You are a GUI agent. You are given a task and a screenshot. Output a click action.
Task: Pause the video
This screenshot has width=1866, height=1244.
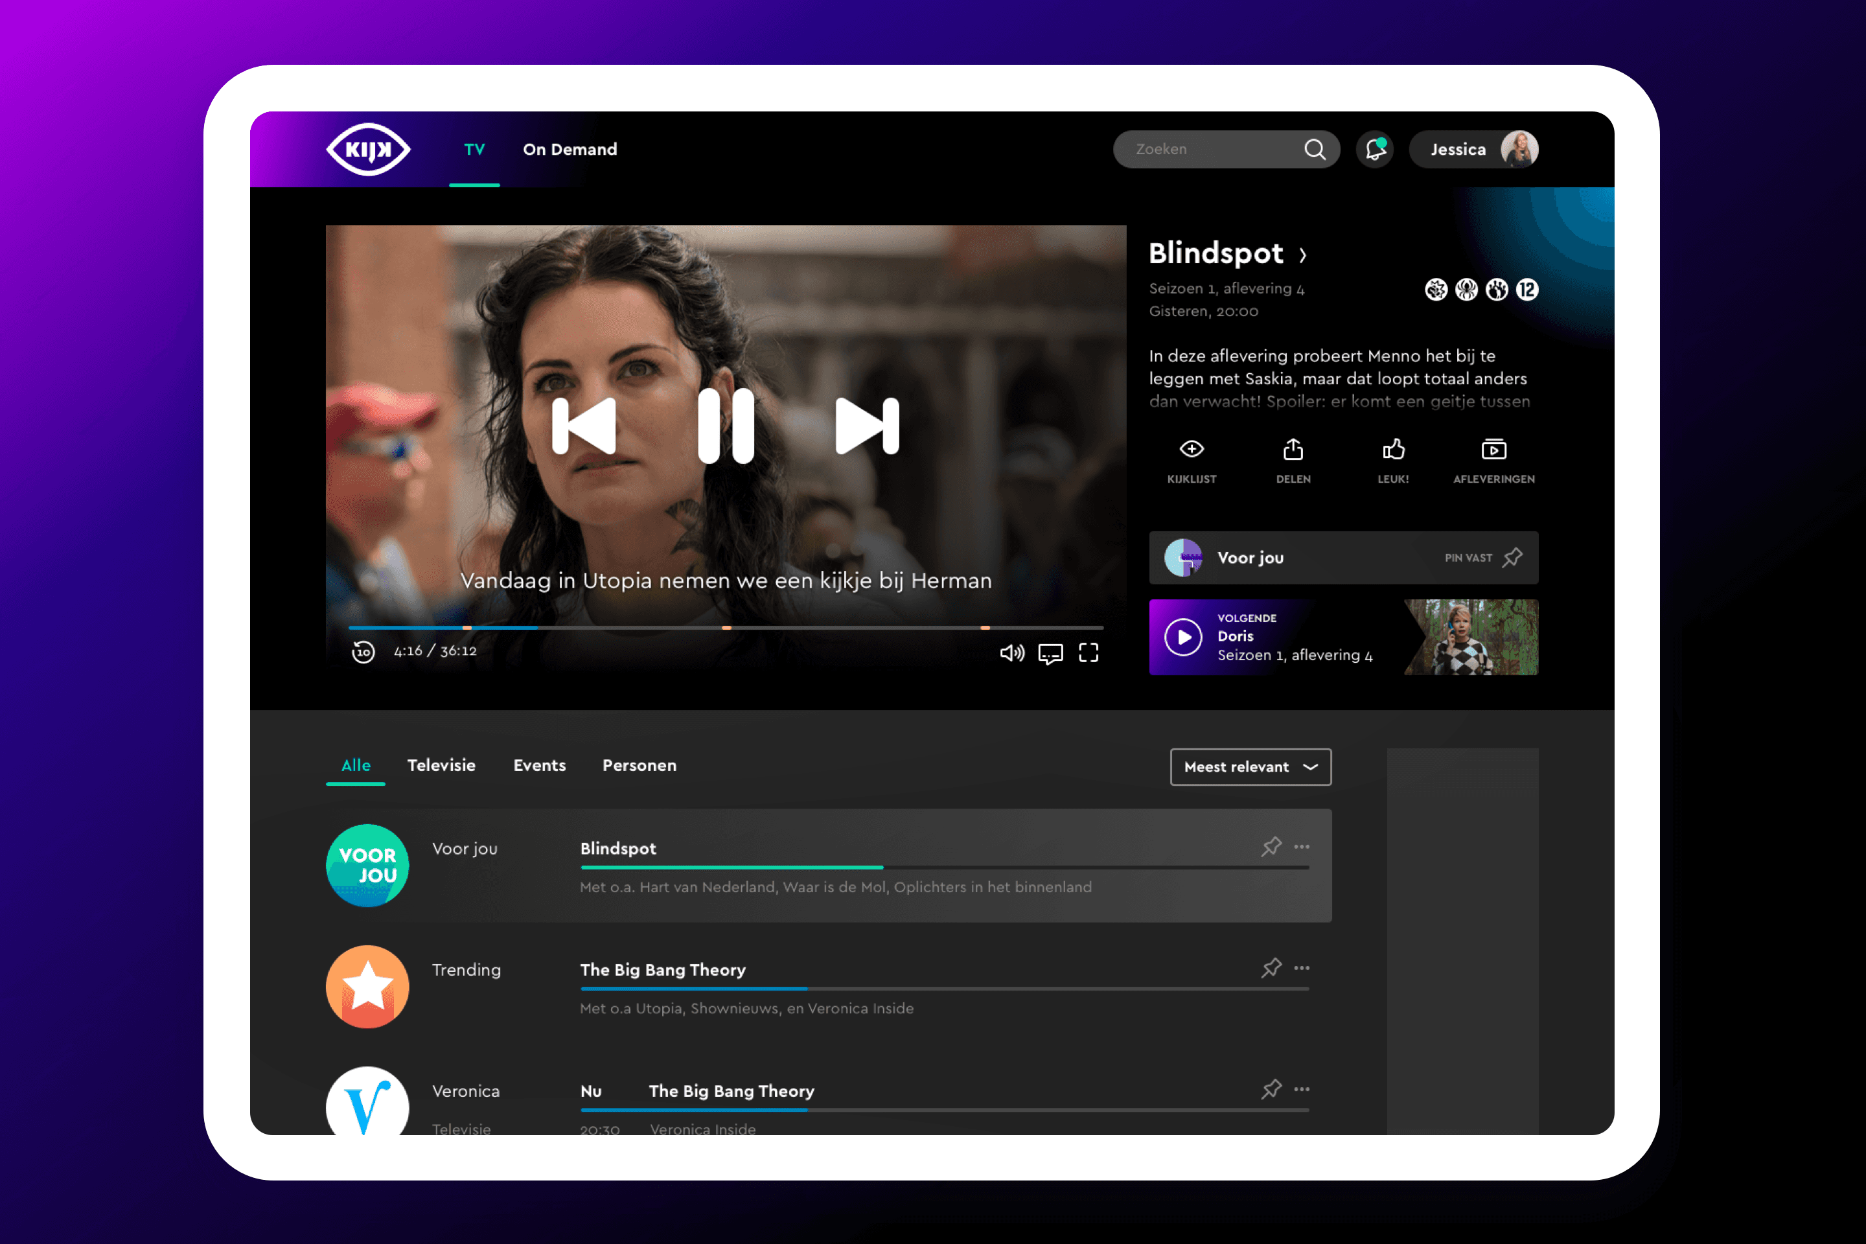point(726,425)
